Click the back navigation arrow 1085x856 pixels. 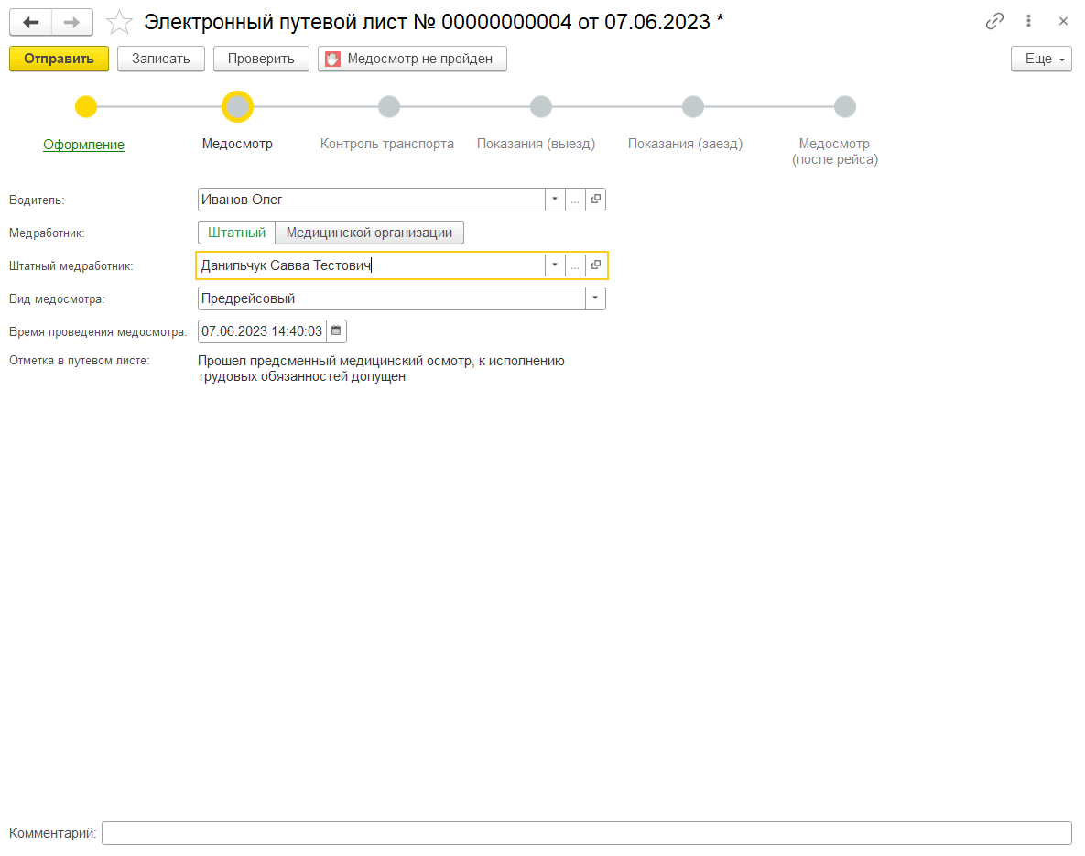coord(30,22)
